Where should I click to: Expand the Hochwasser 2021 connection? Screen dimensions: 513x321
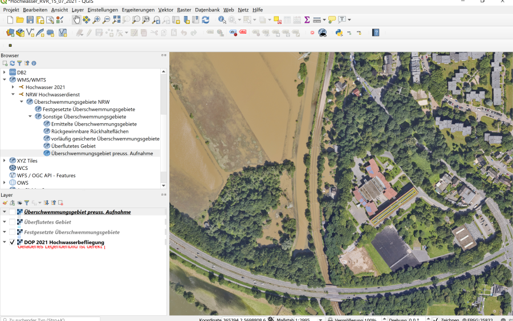tap(13, 87)
